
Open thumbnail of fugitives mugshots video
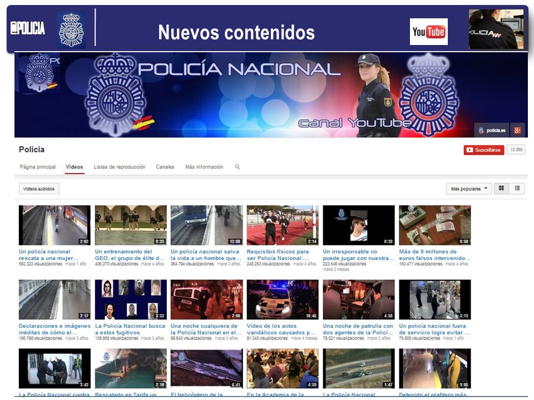pos(131,299)
